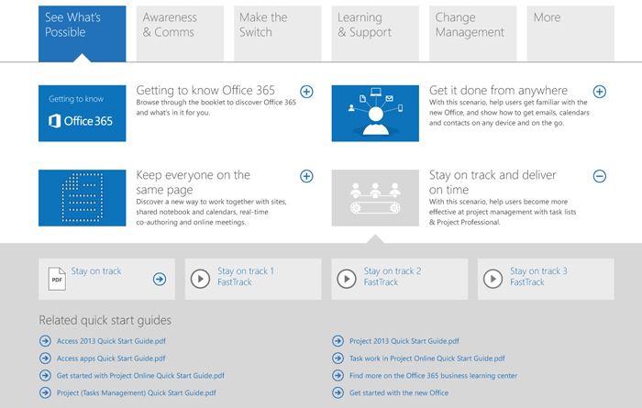Click arrow icon beside Get started with the new Office
Viewport: 642px width, 408px height.
338,392
